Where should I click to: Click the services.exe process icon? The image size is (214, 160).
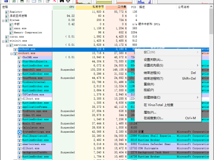coord(12,45)
